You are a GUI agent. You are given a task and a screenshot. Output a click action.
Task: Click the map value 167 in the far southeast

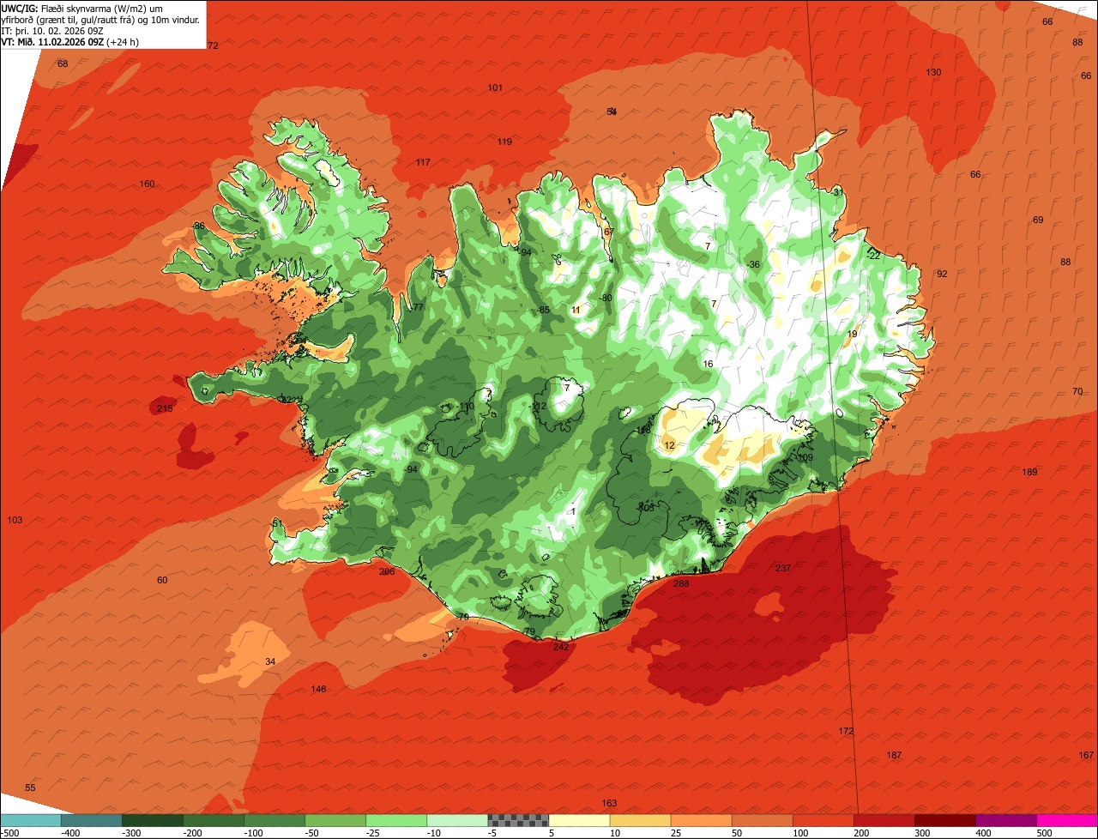(1086, 755)
